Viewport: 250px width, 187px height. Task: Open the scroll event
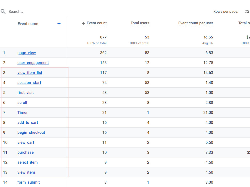pyautogui.click(x=22, y=103)
